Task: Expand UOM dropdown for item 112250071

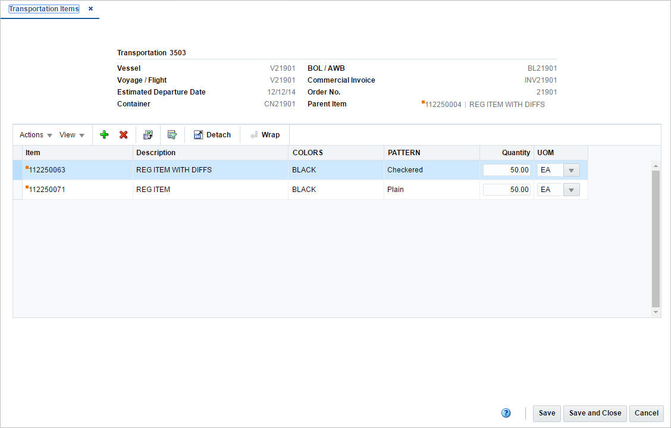Action: [571, 190]
